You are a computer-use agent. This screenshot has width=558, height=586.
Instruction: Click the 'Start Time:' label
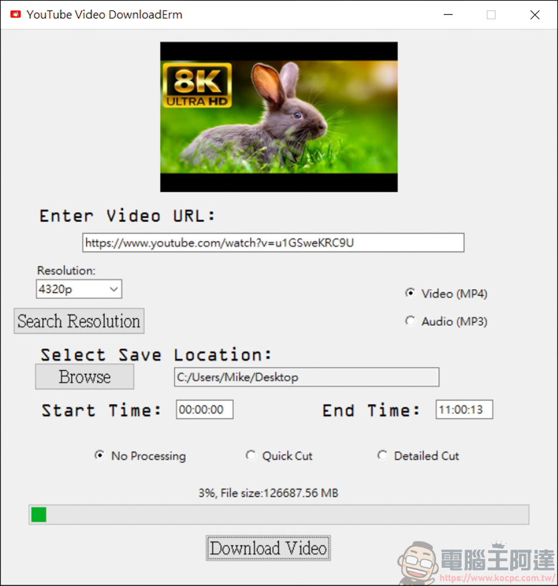tap(101, 410)
